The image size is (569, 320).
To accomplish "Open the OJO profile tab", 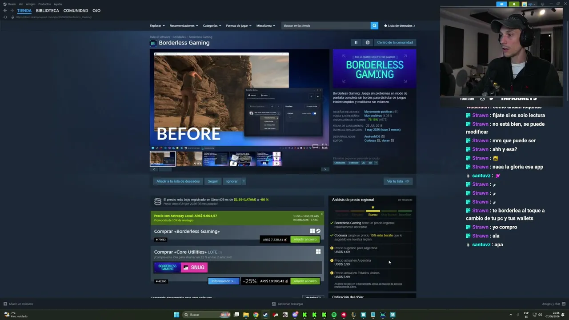I will [96, 11].
